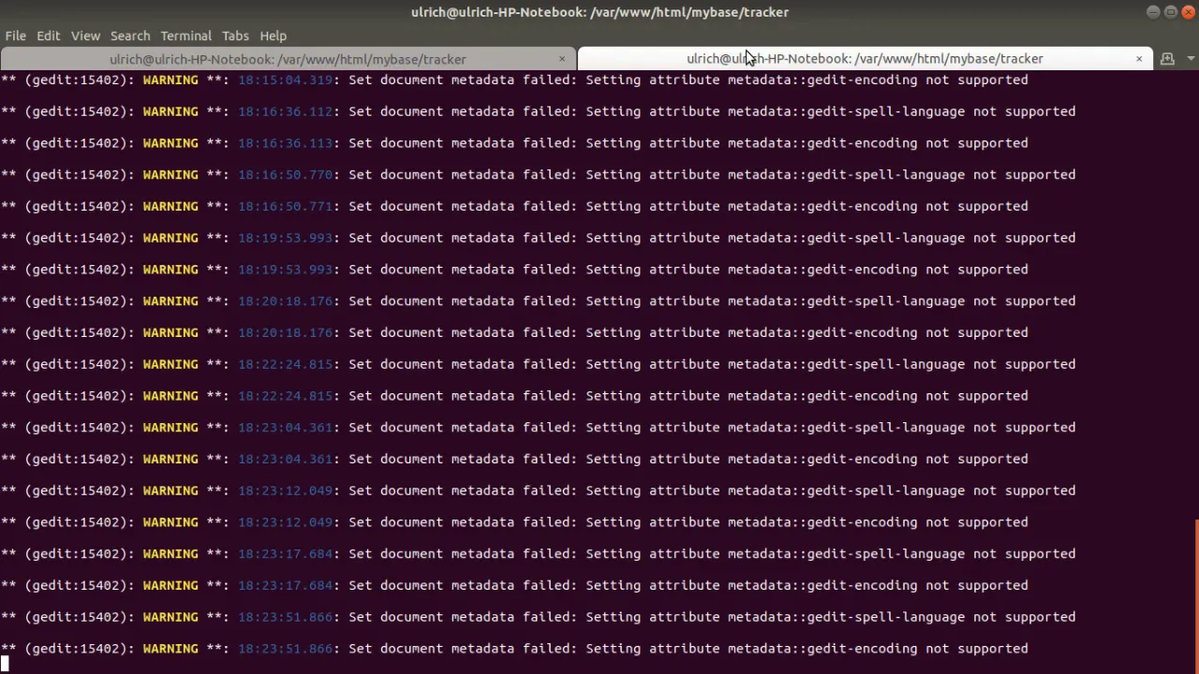Image resolution: width=1199 pixels, height=674 pixels.
Task: Open the Terminal menu
Action: pos(185,36)
